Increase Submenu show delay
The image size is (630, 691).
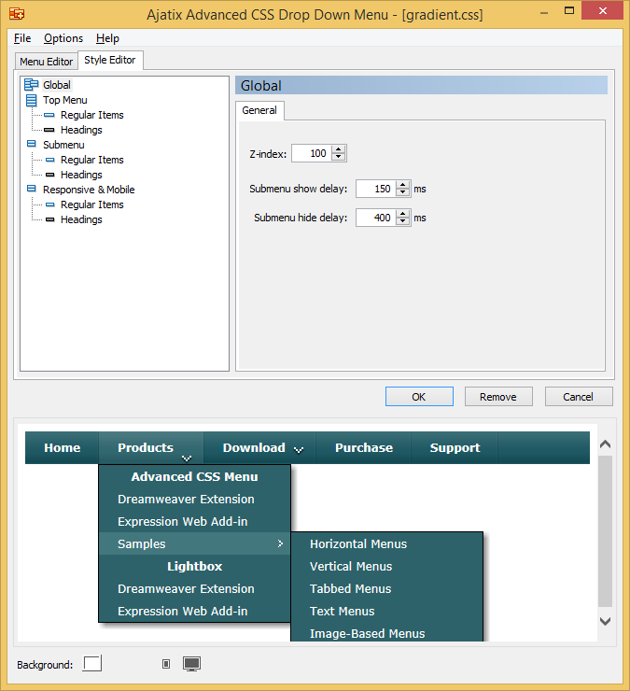pyautogui.click(x=402, y=185)
